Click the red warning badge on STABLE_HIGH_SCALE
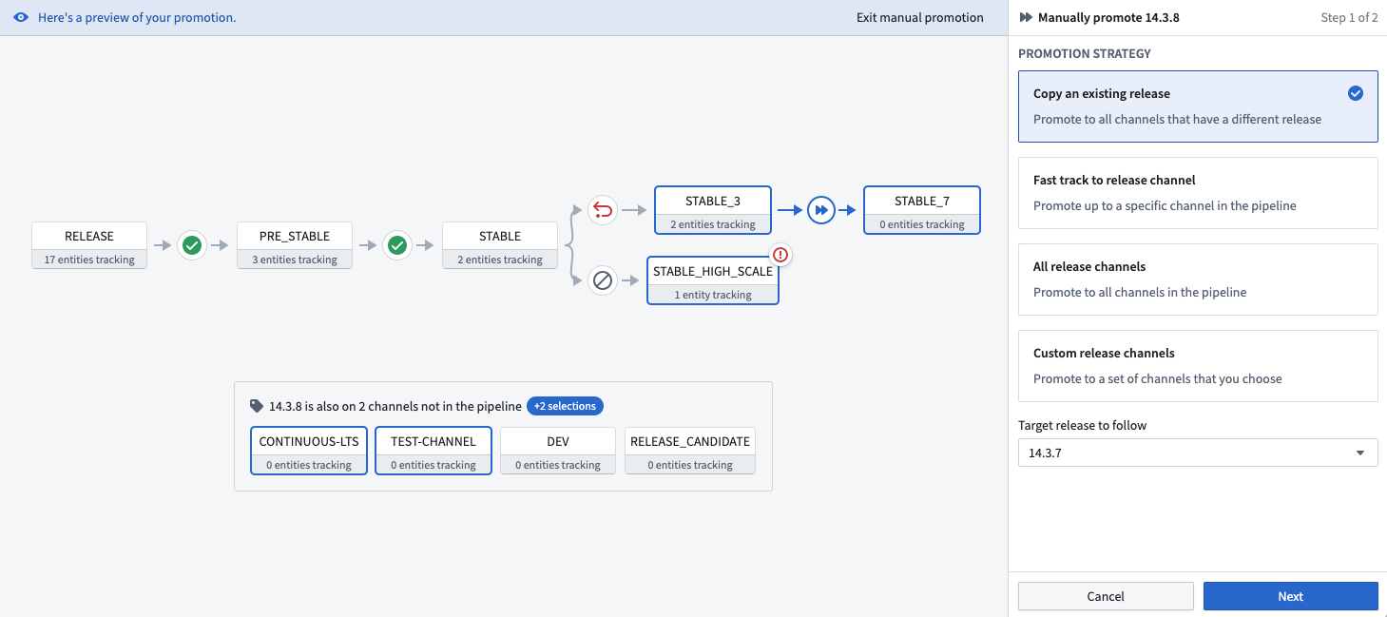Image resolution: width=1387 pixels, height=617 pixels. (780, 255)
